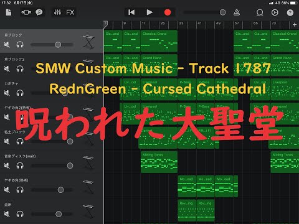299x224 pixels.
Task: Adjust 音楽ディスク(wait) volume slider
Action: click(70, 166)
